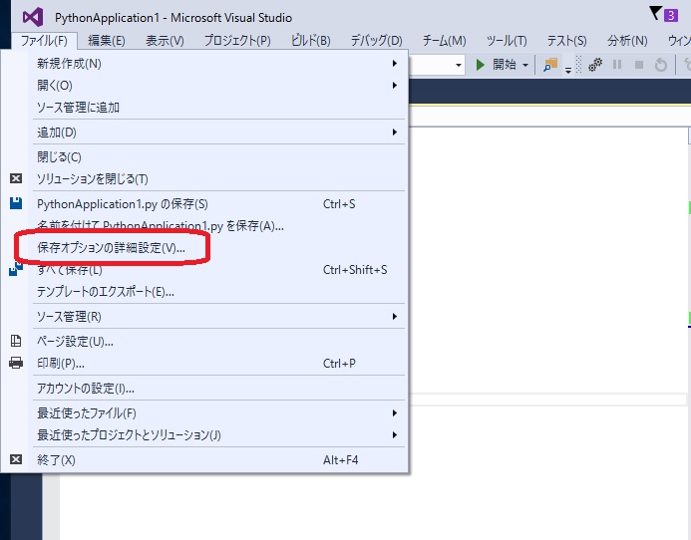Open the デバッグ(D) menu

[376, 41]
